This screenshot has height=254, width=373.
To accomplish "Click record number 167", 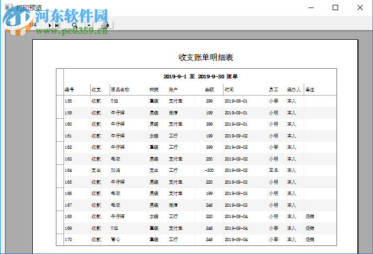I will (x=68, y=205).
